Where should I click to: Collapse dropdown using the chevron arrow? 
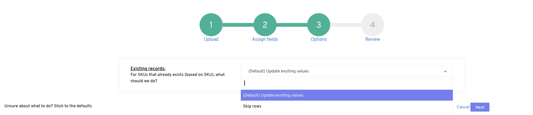tap(445, 71)
